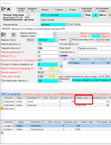Click the Масса детали, кг field

tap(48, 44)
